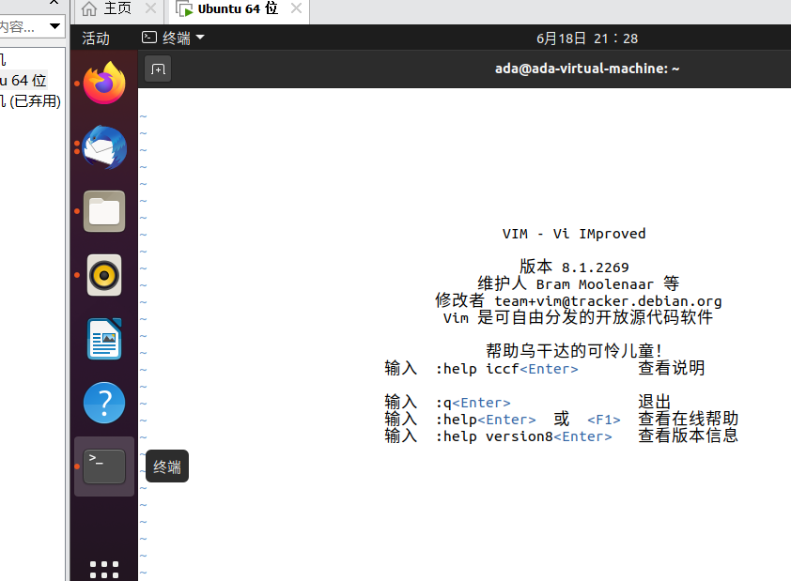Click the :help iccf command text
The width and height of the screenshot is (791, 581).
[477, 369]
